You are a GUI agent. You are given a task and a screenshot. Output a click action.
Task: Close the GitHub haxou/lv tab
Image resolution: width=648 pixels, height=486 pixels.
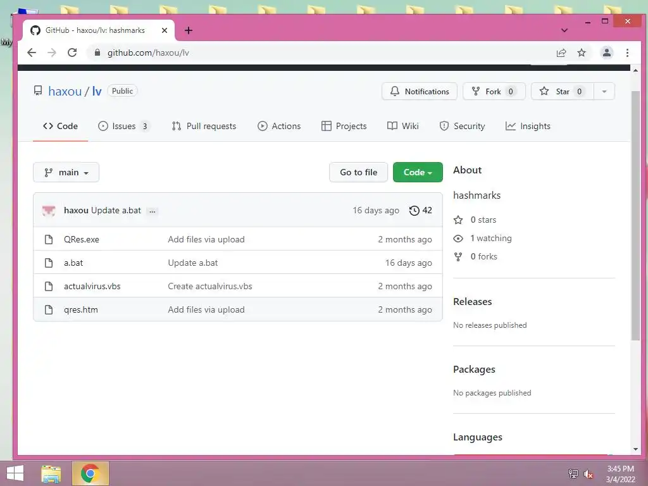[164, 30]
